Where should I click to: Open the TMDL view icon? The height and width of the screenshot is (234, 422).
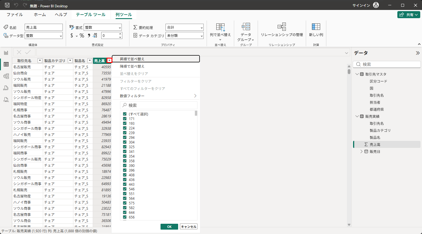[6, 100]
